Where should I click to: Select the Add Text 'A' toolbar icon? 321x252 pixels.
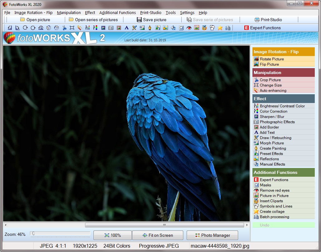127,28
